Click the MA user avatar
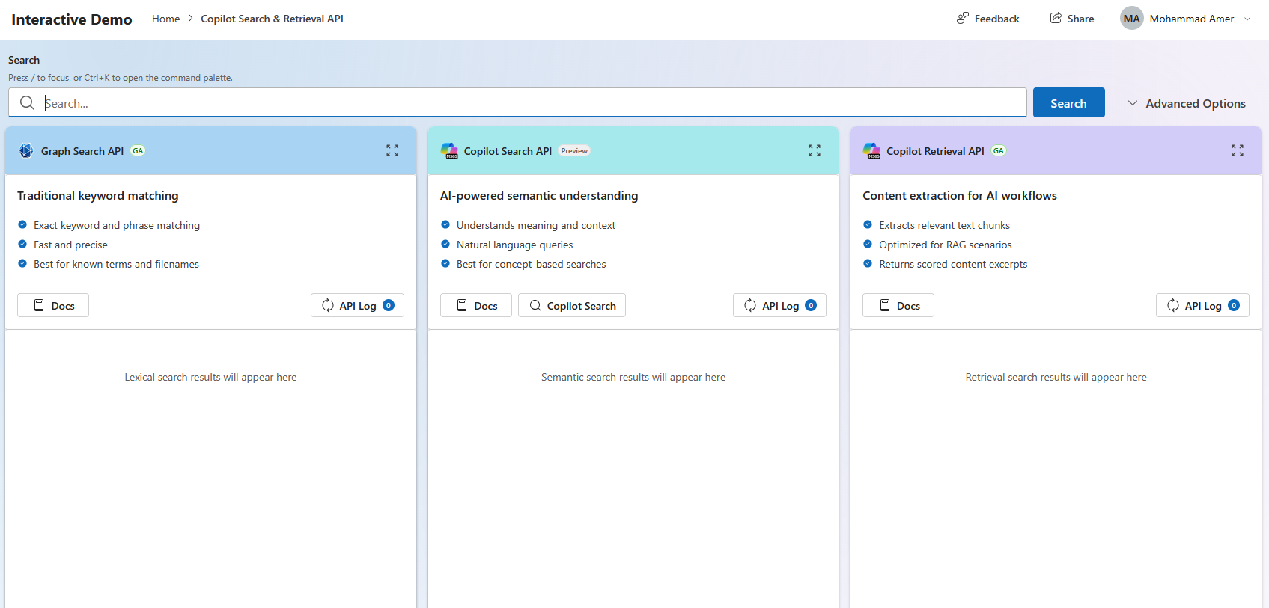Viewport: 1269px width, 608px height. 1131,19
